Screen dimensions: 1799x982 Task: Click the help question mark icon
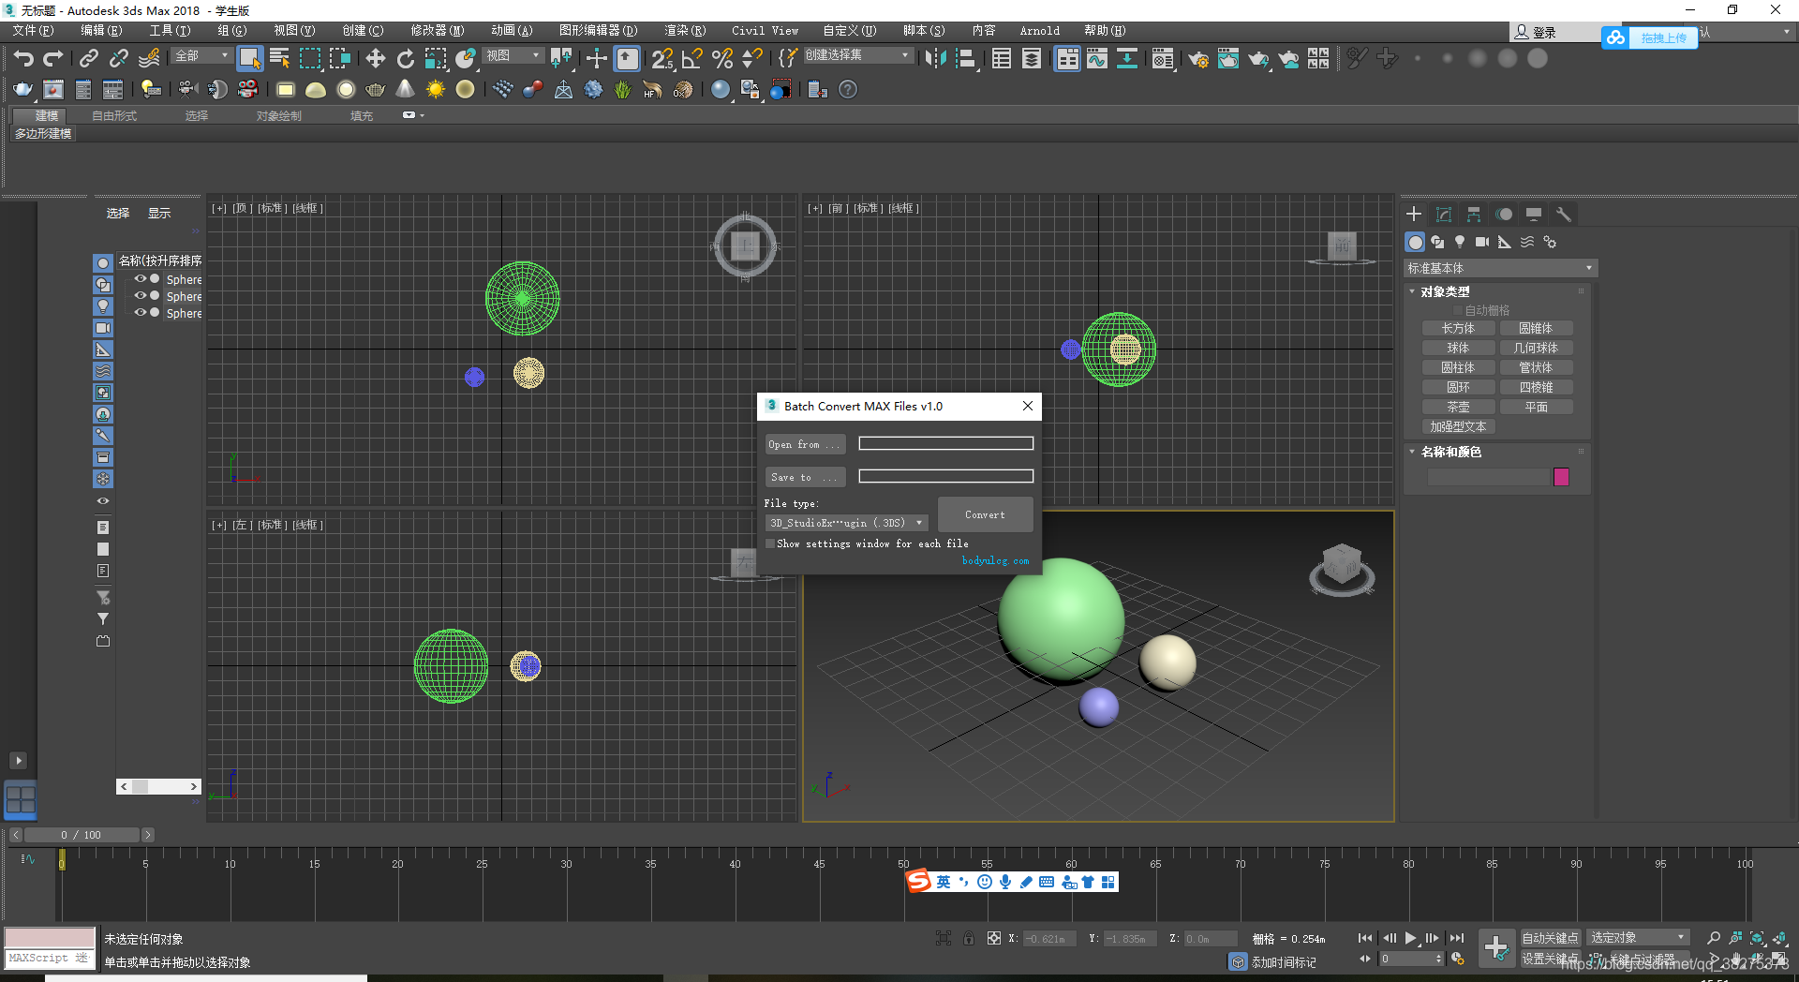[848, 90]
